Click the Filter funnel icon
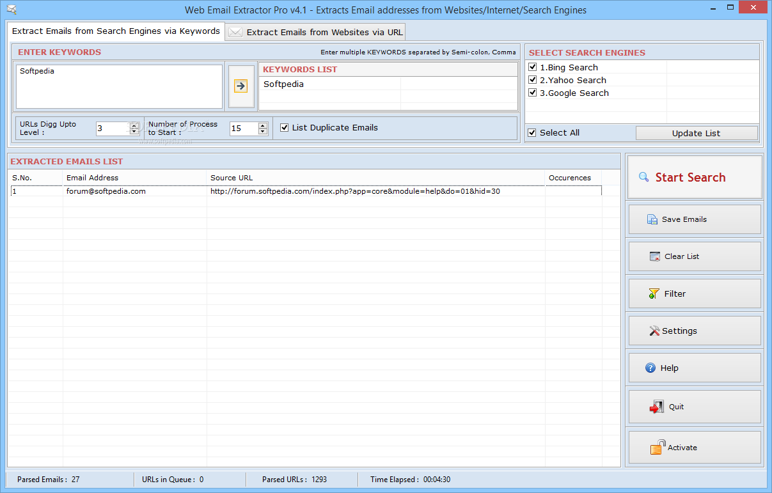This screenshot has height=493, width=772. tap(654, 293)
